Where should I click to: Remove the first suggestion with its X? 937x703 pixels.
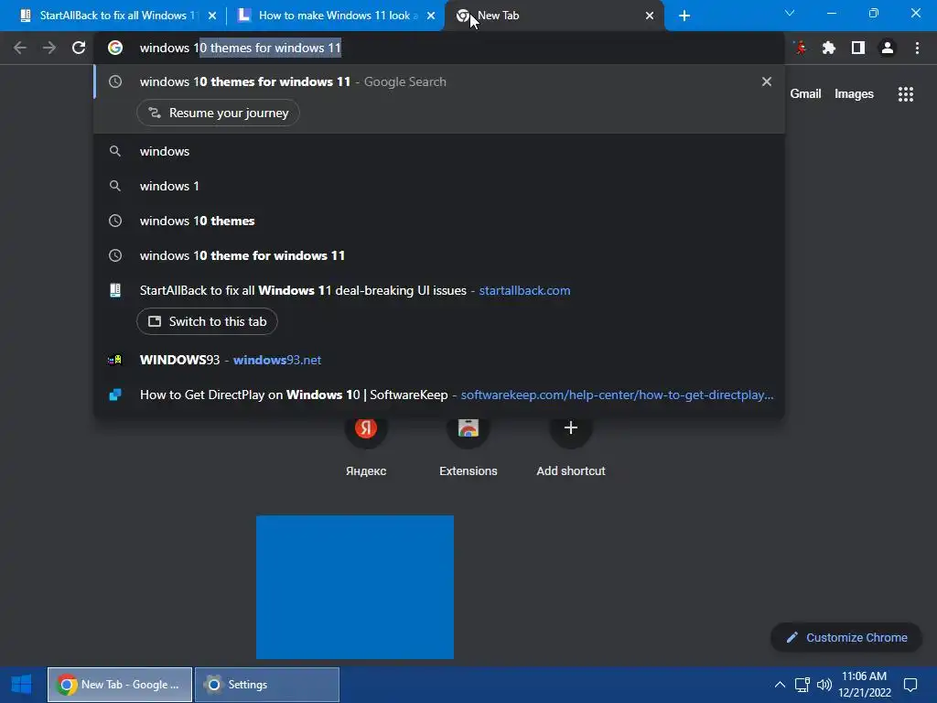[x=767, y=81]
